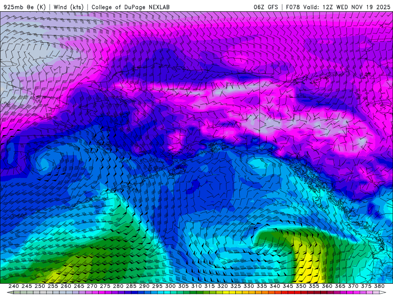Select the 290 value on the color scale
Image resolution: width=393 pixels, height=295 pixels.
(144, 286)
